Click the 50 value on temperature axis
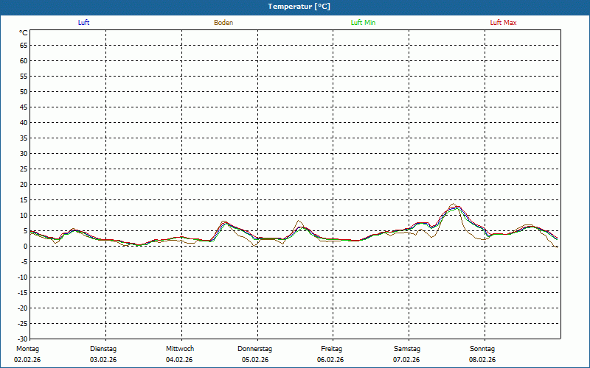 click(24, 92)
